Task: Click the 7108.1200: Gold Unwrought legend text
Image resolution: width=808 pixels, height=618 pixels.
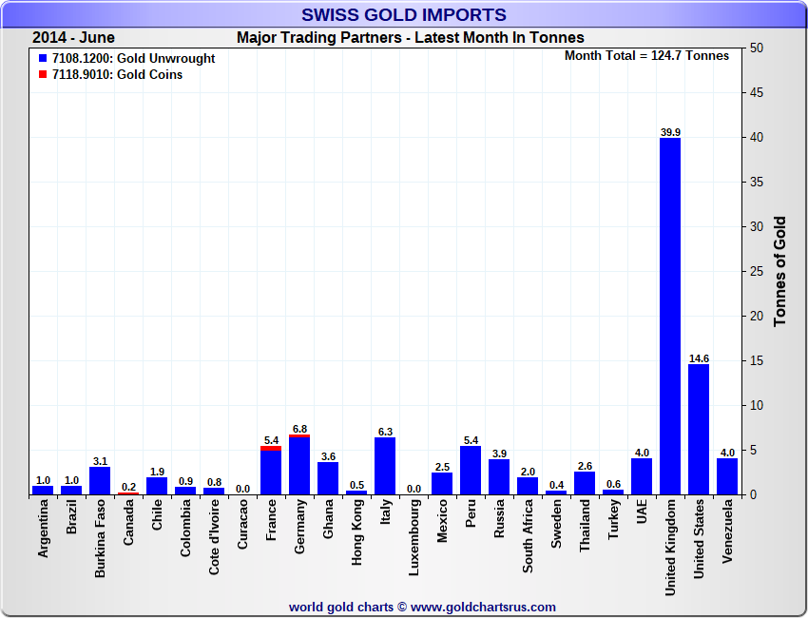Action: click(133, 59)
